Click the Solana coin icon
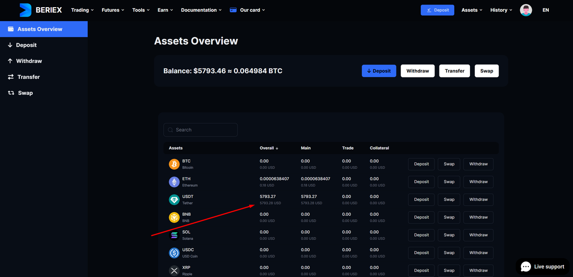573x277 pixels. [x=174, y=235]
